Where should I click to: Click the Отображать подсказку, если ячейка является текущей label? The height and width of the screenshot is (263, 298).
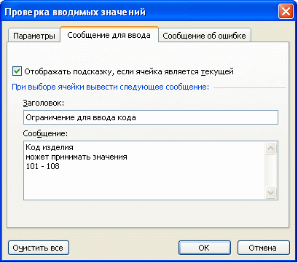[x=129, y=71]
